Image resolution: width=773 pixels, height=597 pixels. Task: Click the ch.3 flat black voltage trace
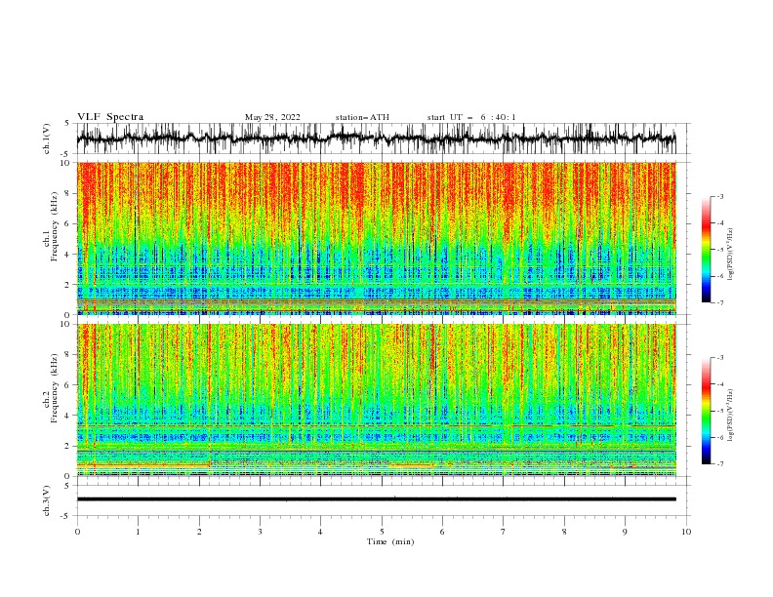tap(377, 499)
